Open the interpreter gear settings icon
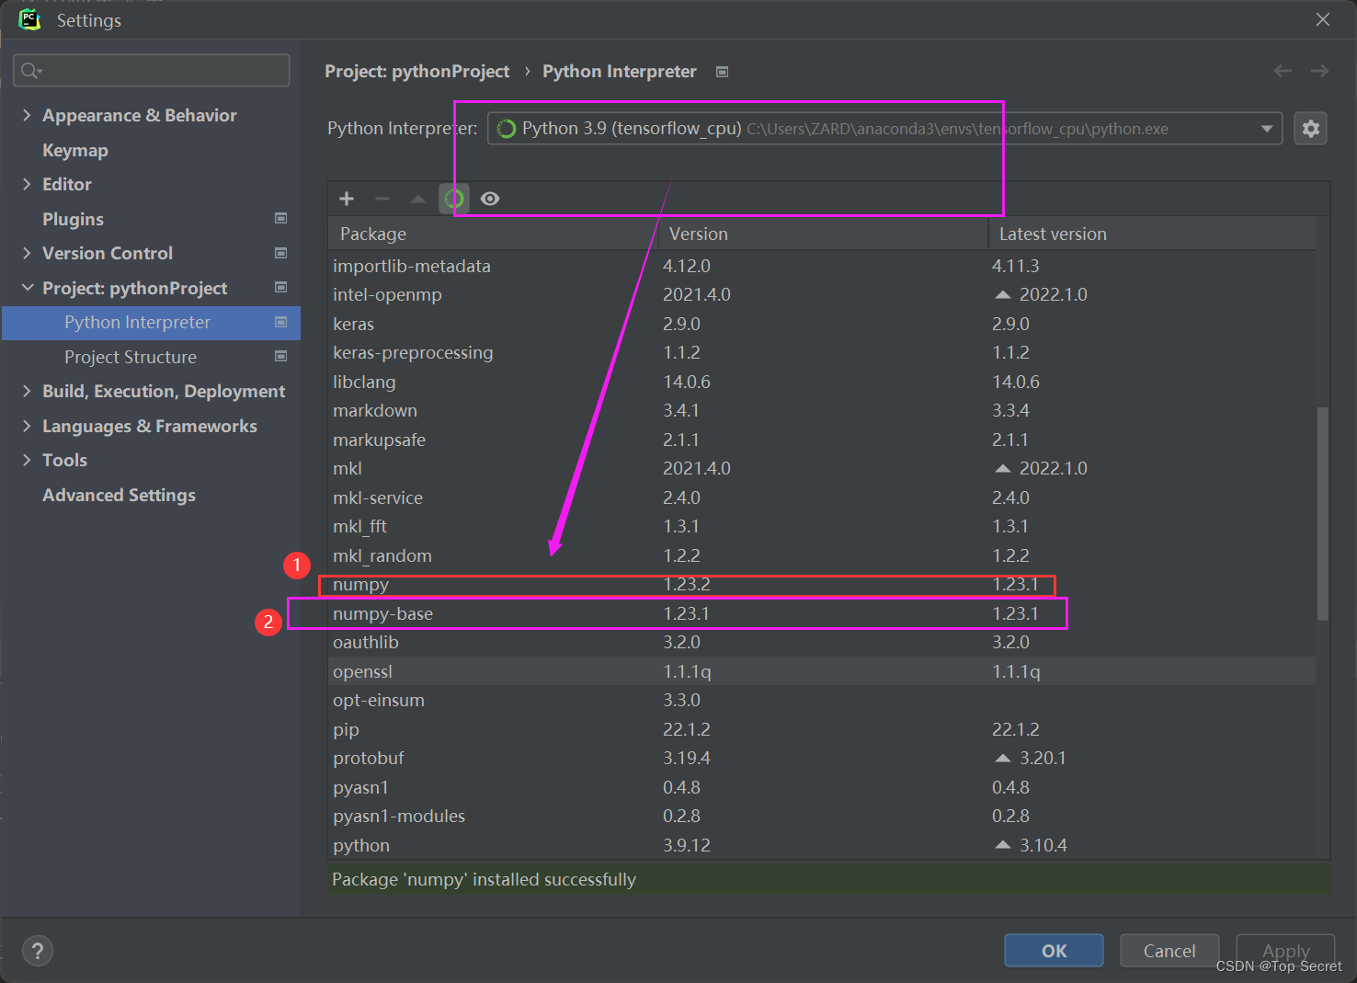The image size is (1357, 983). (1311, 129)
